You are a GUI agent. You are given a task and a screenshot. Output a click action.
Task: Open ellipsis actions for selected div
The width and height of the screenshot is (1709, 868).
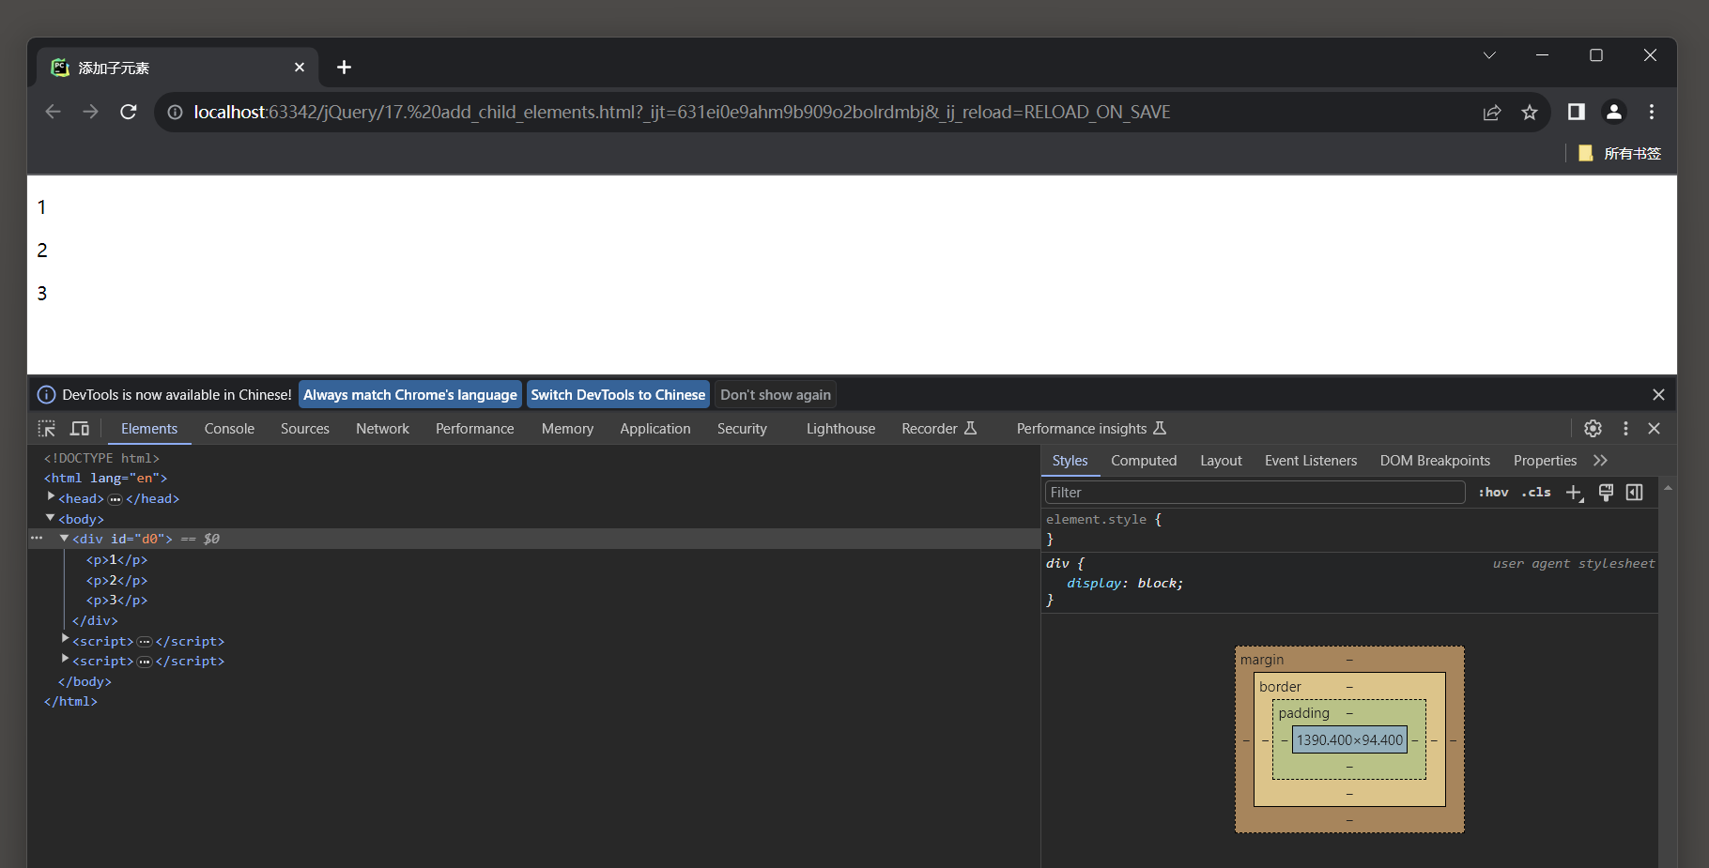coord(37,539)
